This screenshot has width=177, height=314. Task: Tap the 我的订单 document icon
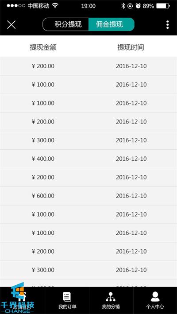tap(67, 297)
